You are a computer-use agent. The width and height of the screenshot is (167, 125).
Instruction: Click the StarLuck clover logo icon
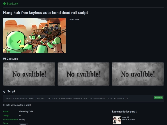pyautogui.click(x=4, y=4)
